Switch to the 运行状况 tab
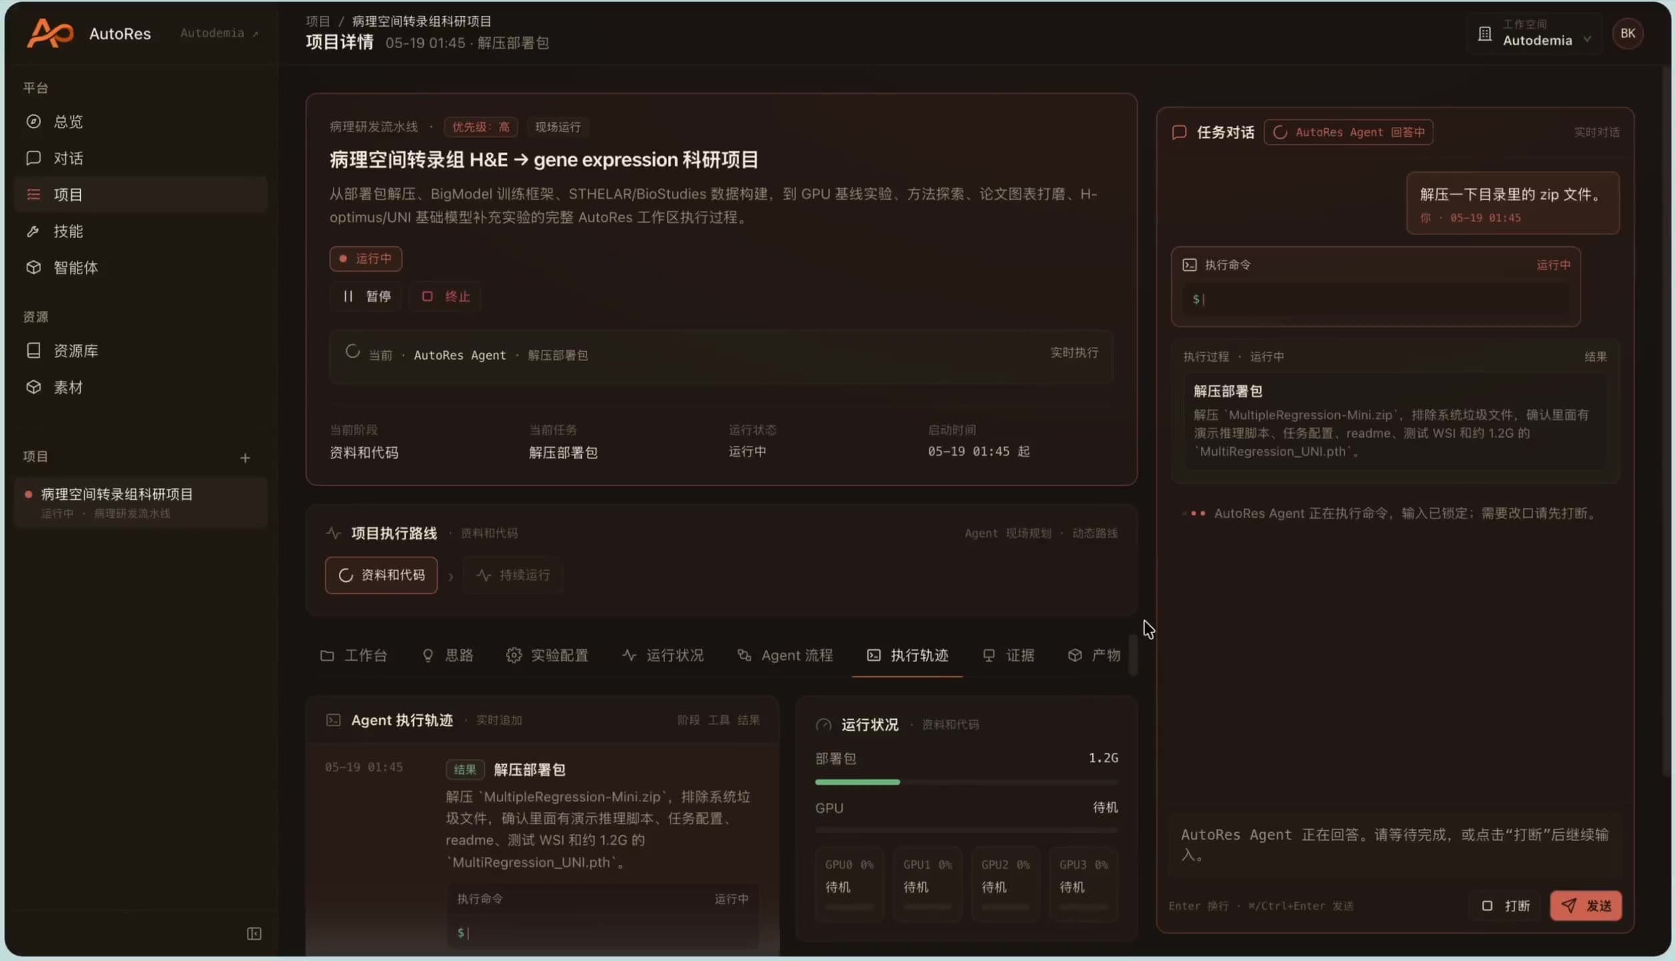Viewport: 1676px width, 961px height. (663, 655)
